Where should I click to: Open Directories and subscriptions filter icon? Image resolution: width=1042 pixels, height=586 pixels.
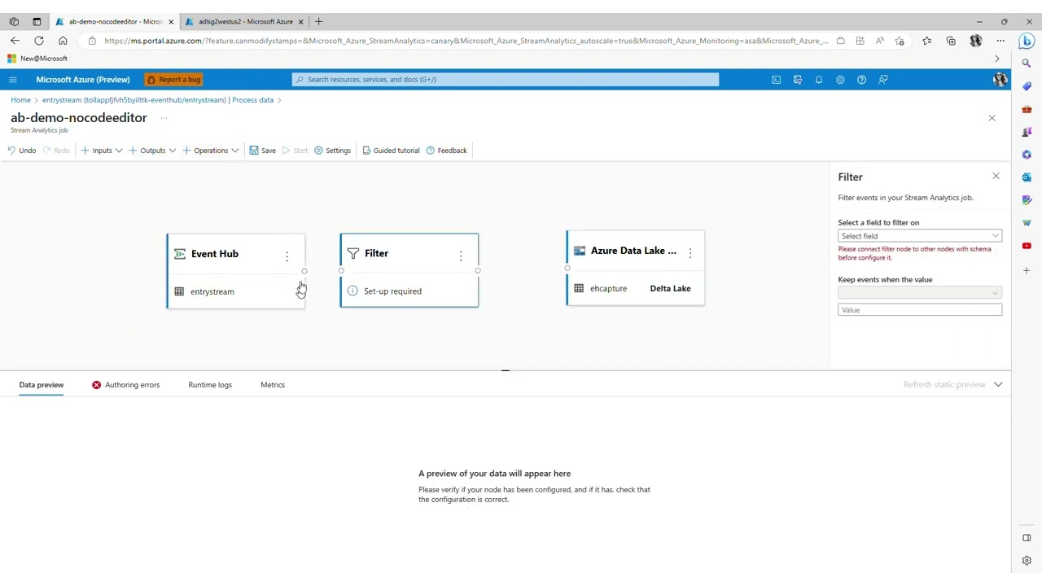click(x=797, y=80)
